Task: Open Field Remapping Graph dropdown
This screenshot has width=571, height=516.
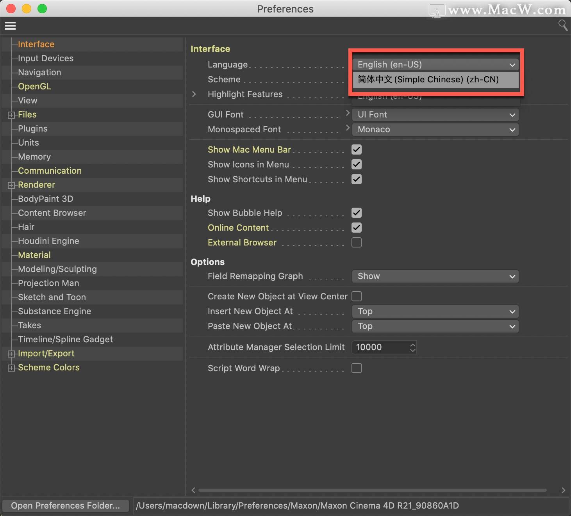Action: click(x=435, y=276)
